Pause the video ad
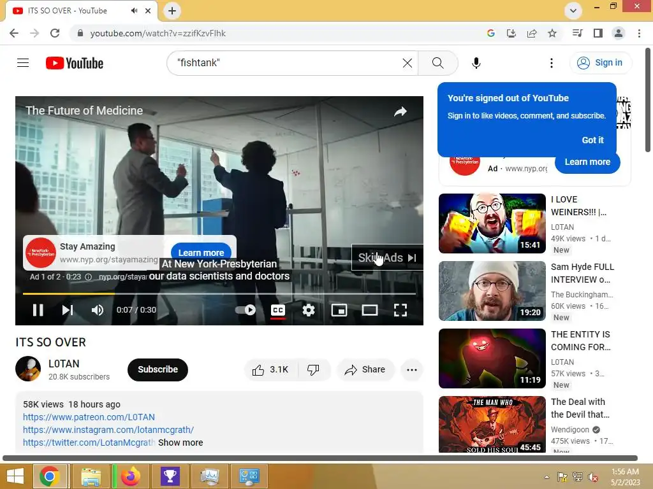 click(38, 310)
